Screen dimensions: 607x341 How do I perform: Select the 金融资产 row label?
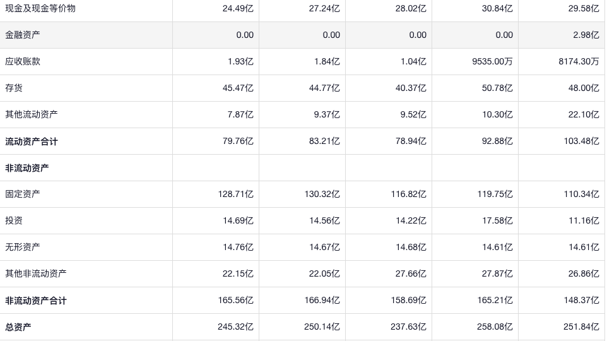[x=23, y=35]
